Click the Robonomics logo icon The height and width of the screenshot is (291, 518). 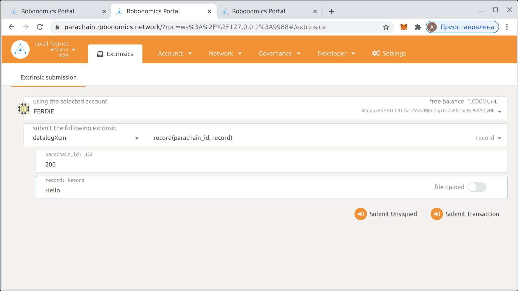tap(20, 50)
